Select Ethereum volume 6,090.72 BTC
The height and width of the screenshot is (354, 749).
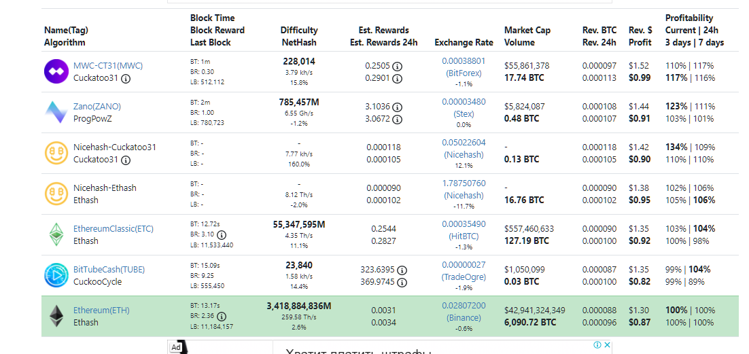[x=530, y=323]
